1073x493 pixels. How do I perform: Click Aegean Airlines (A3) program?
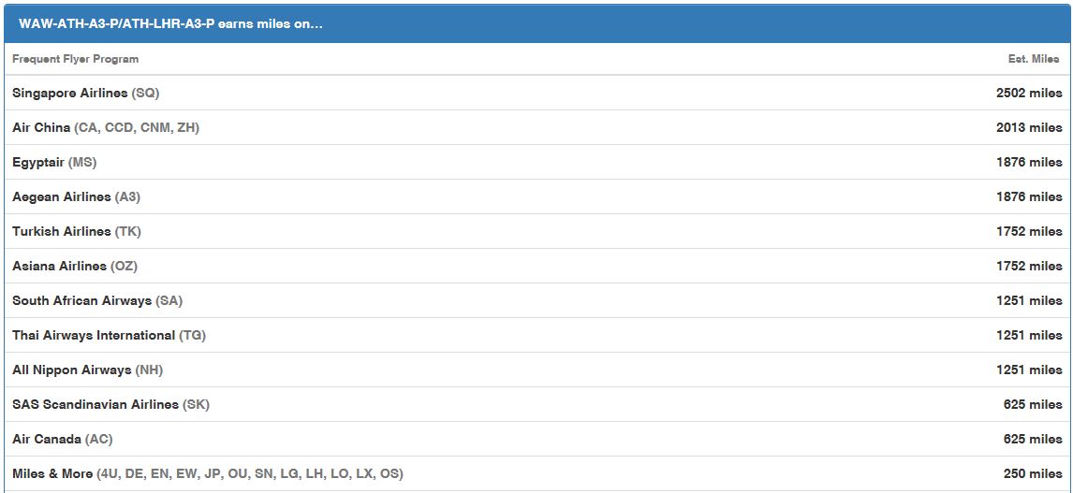click(x=536, y=197)
